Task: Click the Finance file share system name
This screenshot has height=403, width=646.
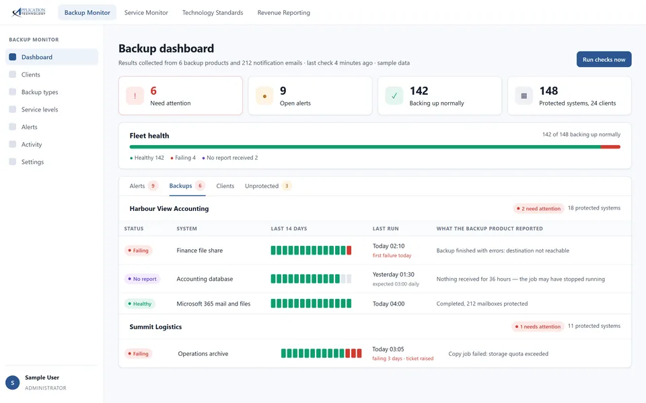Action: (200, 251)
